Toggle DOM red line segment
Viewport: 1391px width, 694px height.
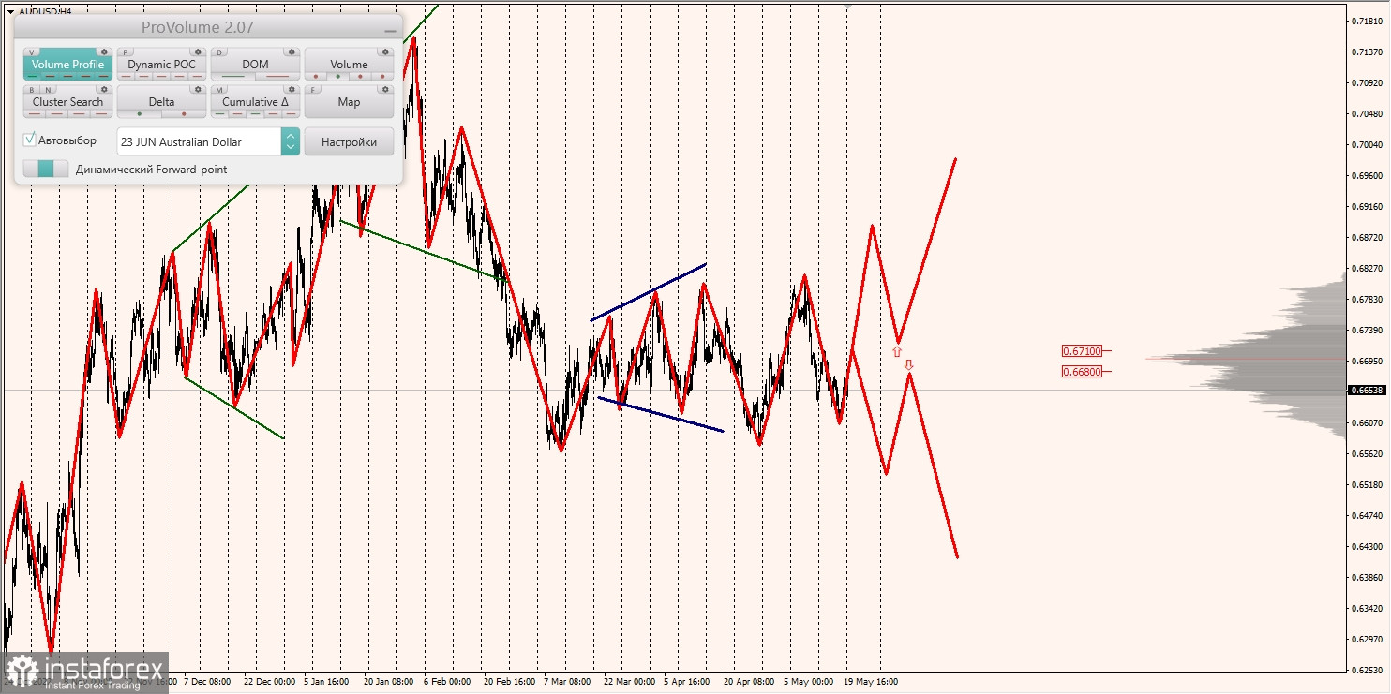coord(277,77)
